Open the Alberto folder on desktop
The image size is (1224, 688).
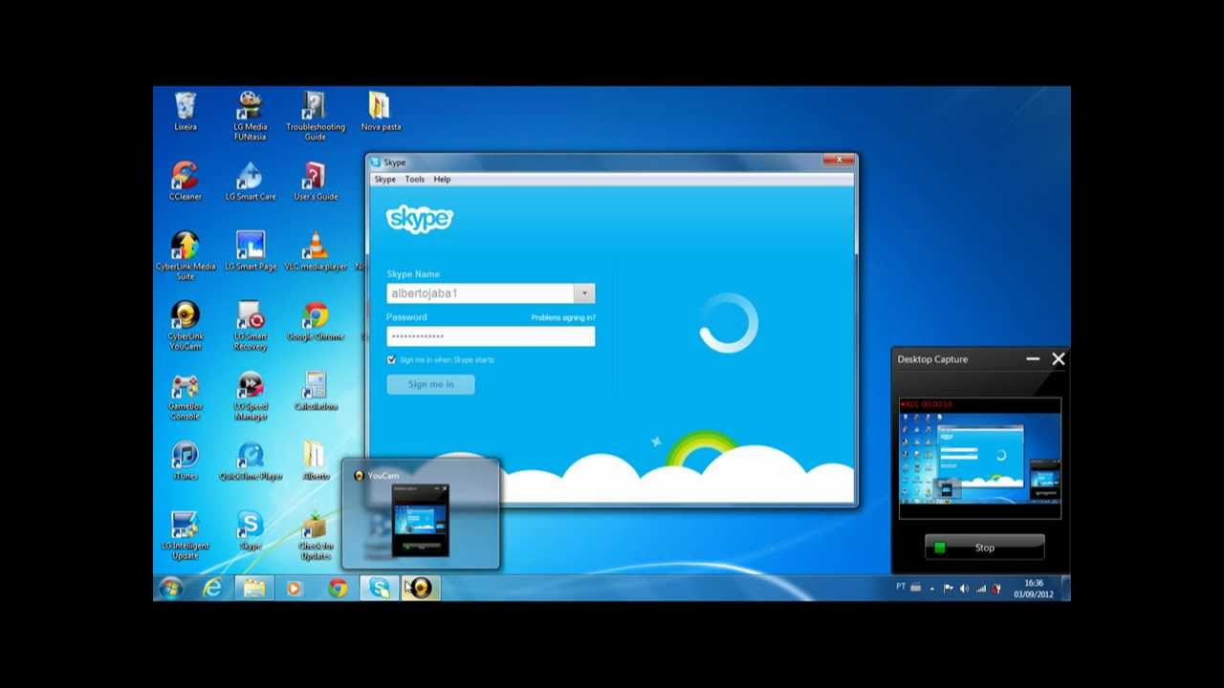(315, 461)
